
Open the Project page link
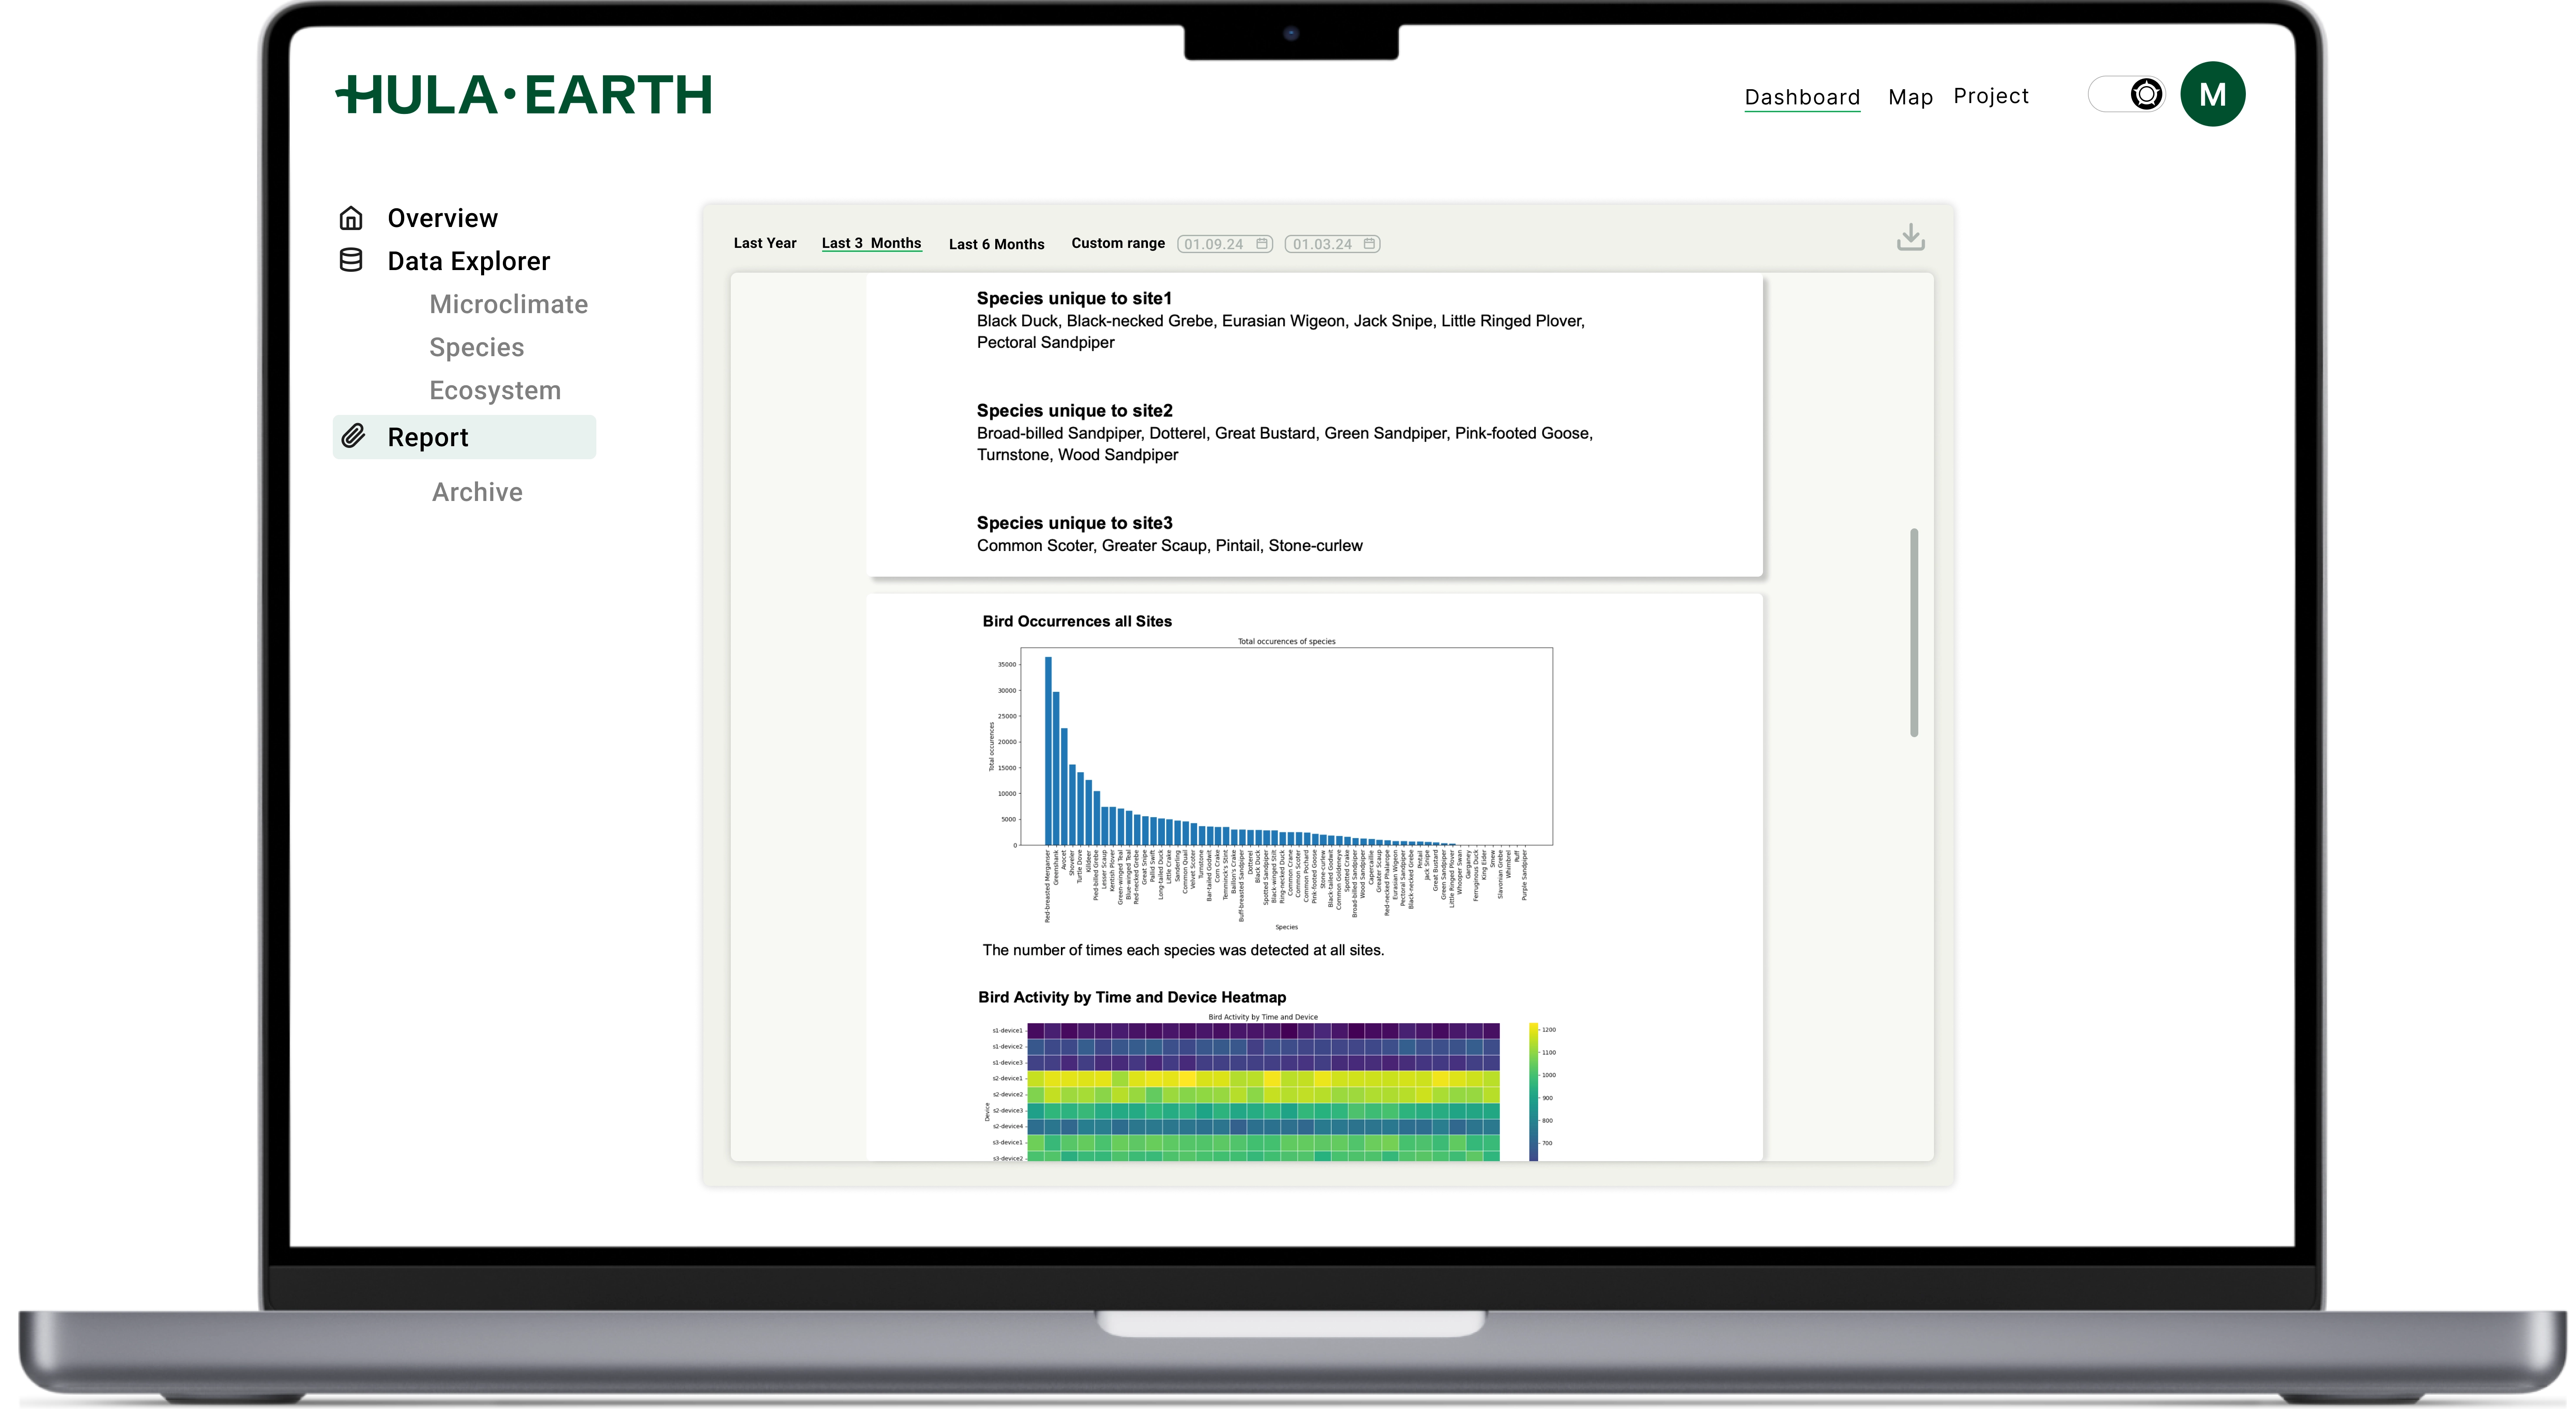(x=1990, y=96)
